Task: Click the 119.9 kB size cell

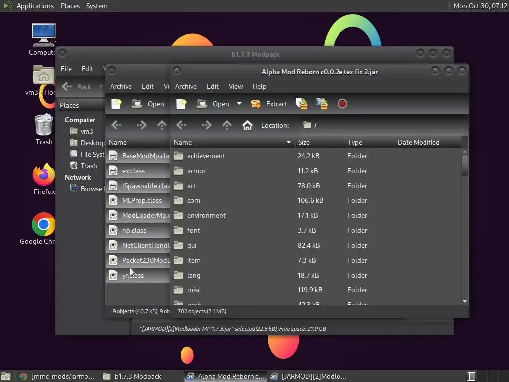Action: (x=310, y=290)
